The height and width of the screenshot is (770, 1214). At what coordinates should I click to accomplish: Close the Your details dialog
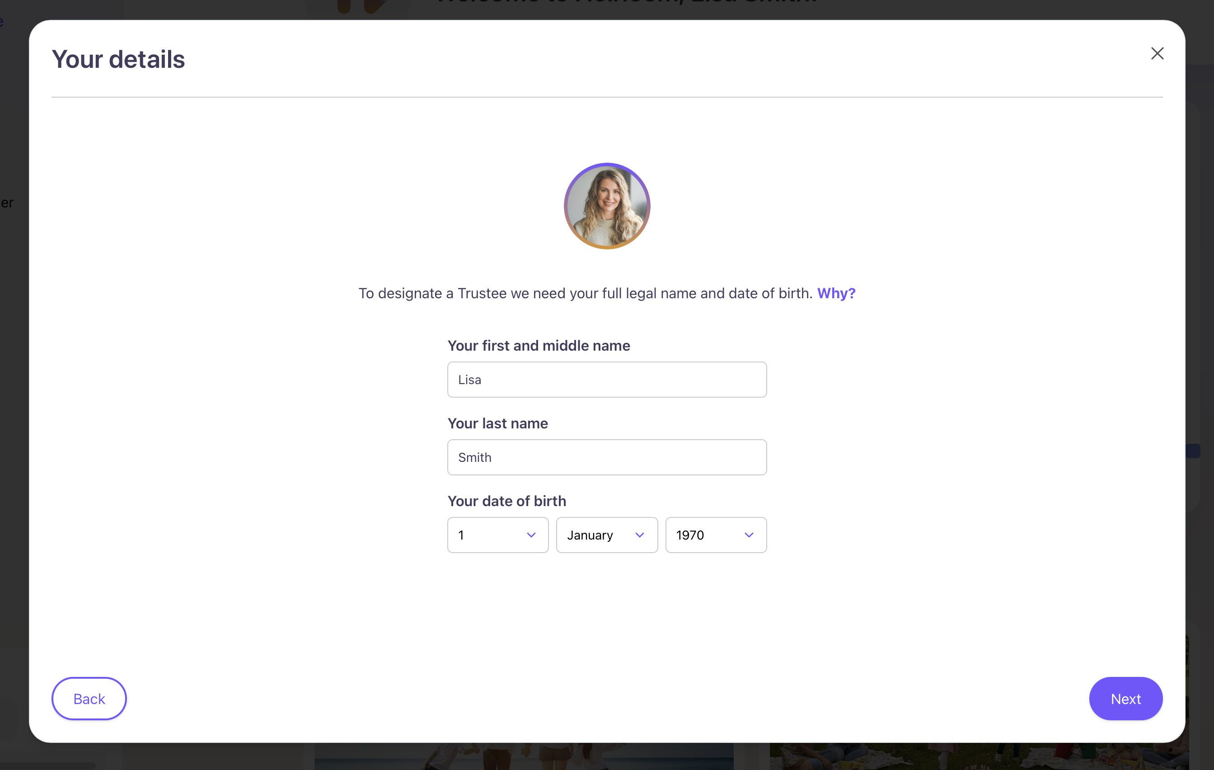pos(1157,53)
